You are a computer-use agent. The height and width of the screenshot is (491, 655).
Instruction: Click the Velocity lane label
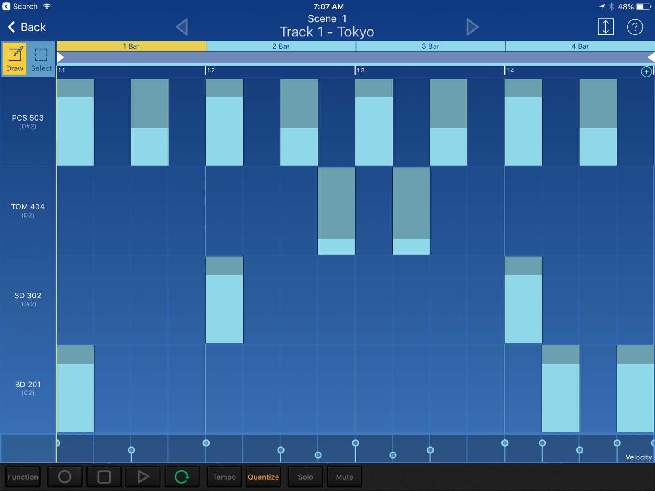coord(639,457)
